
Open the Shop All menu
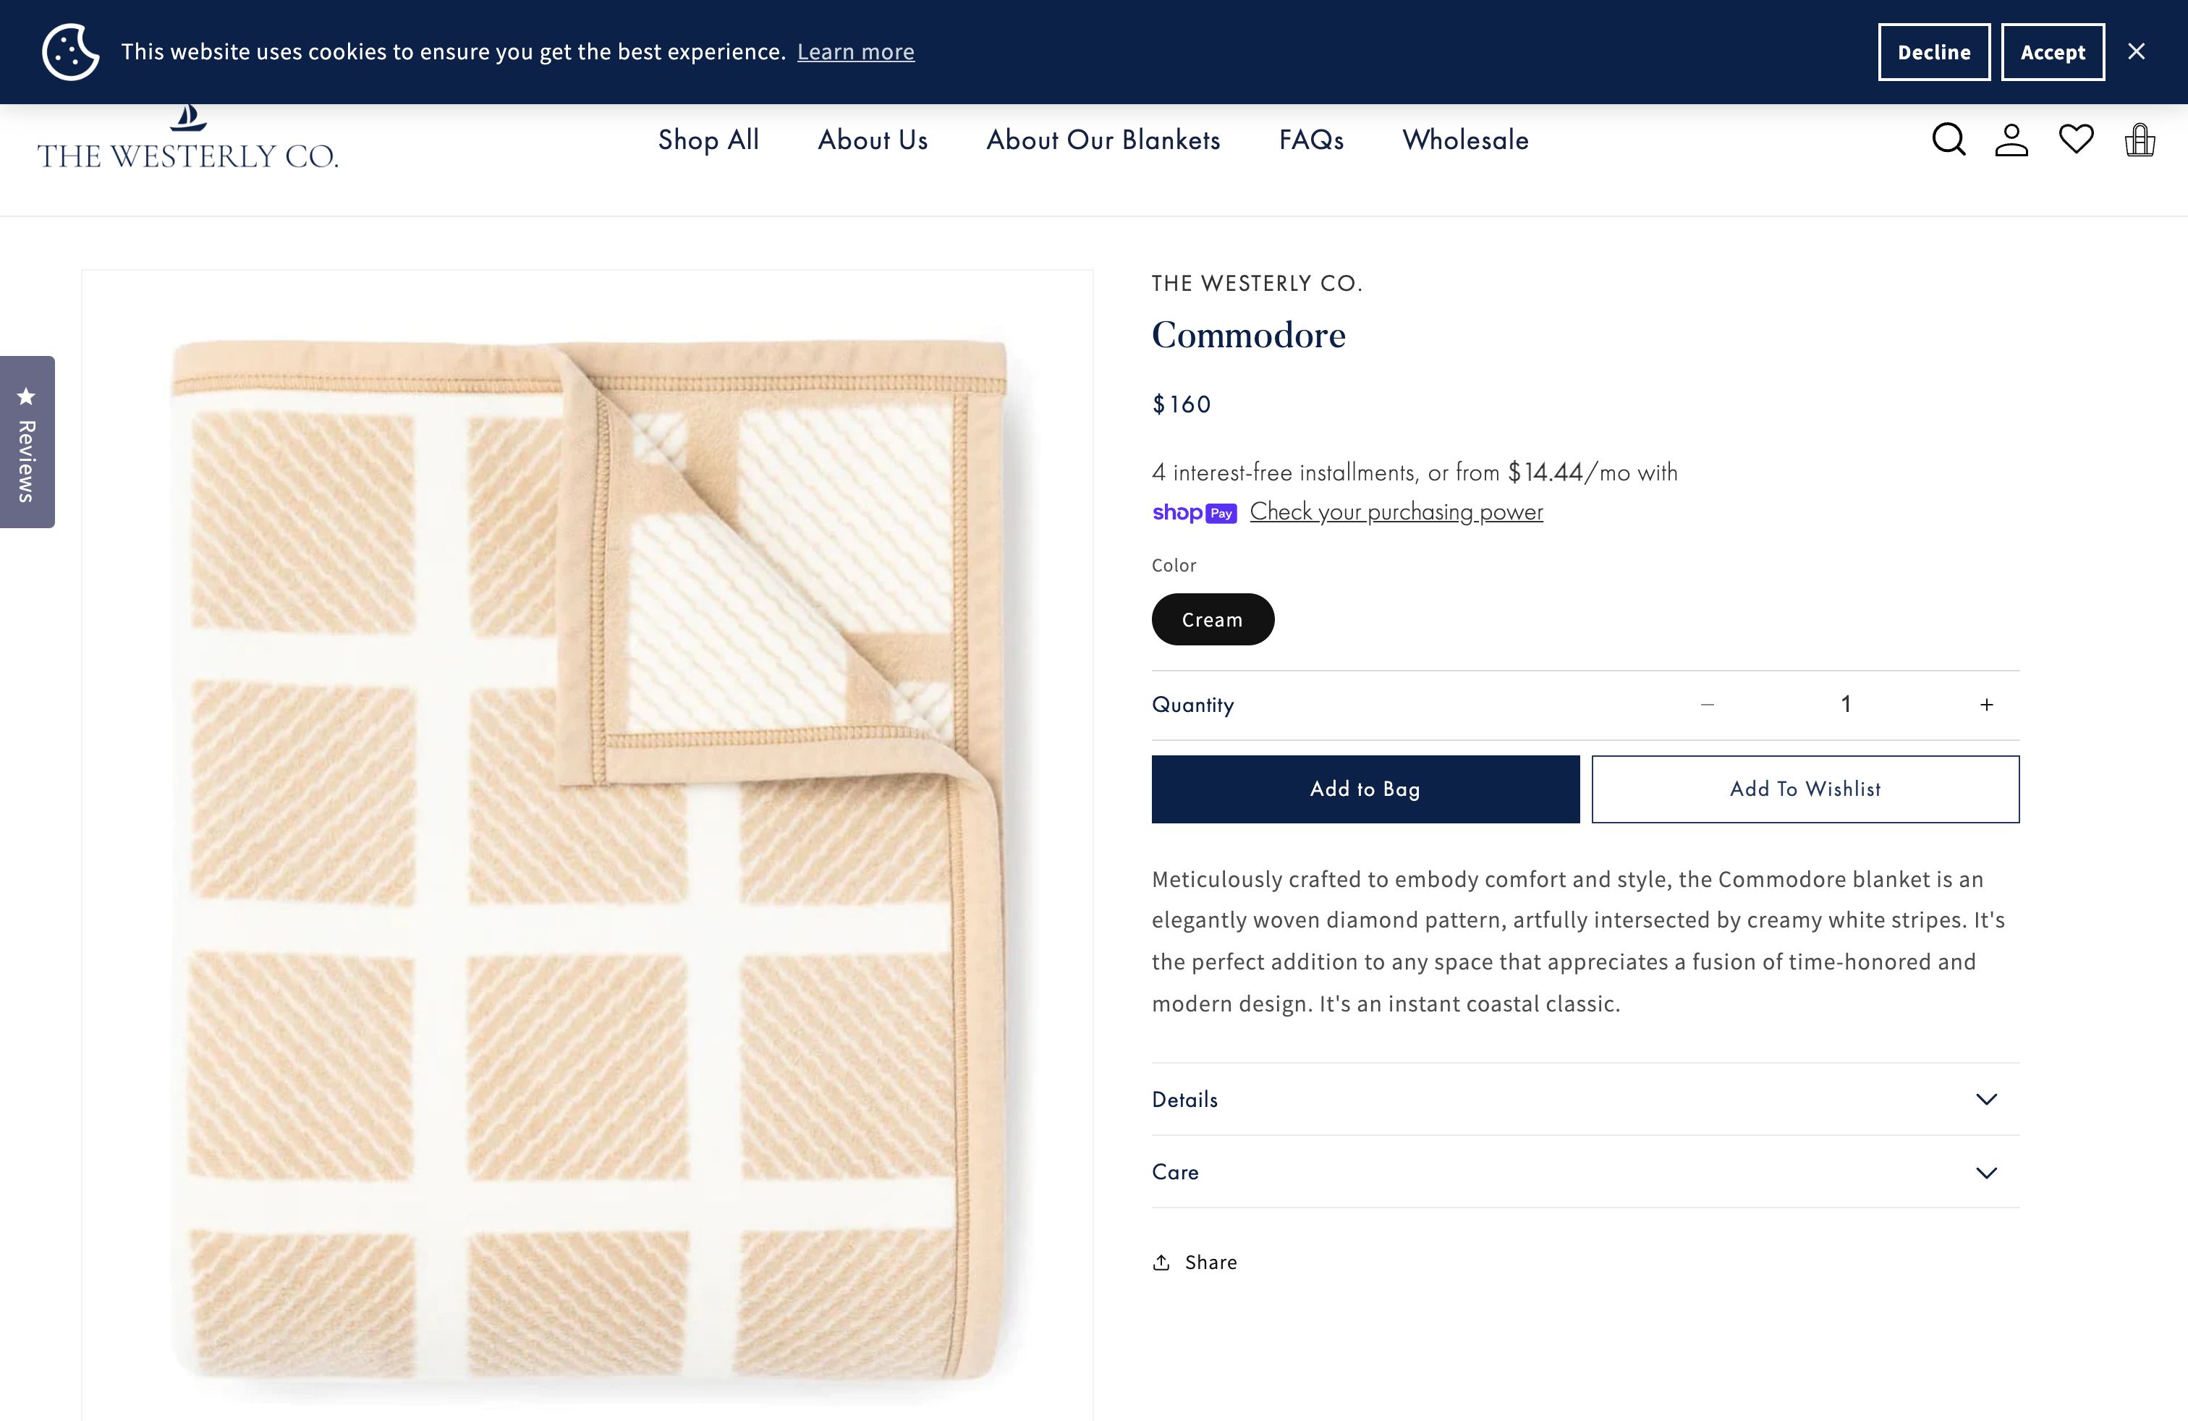point(708,140)
